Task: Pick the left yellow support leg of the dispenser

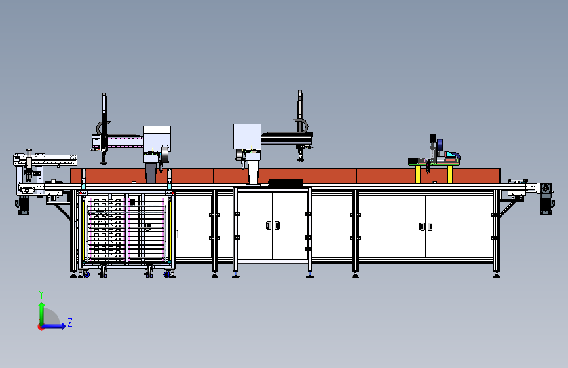Action: 418,175
